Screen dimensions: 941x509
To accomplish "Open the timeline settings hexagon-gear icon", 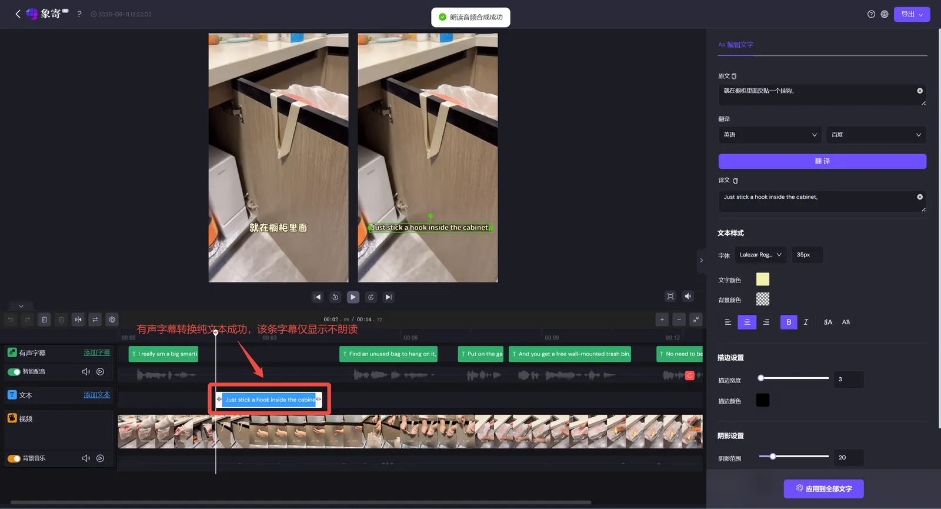I will point(112,320).
